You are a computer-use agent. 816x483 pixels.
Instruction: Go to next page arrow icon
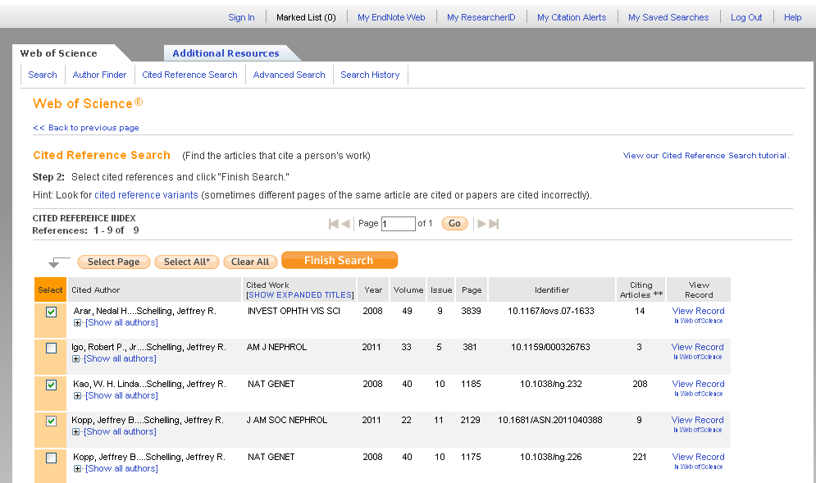[482, 224]
